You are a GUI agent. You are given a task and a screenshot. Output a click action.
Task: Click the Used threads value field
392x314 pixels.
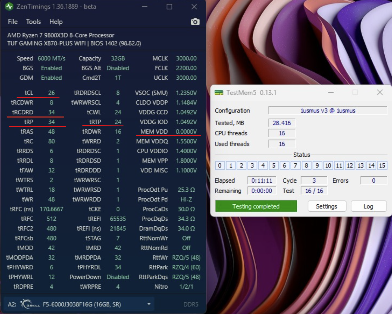[282, 144]
